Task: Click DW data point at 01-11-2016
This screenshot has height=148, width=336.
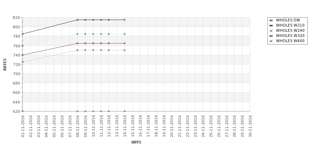Action: 22,111
